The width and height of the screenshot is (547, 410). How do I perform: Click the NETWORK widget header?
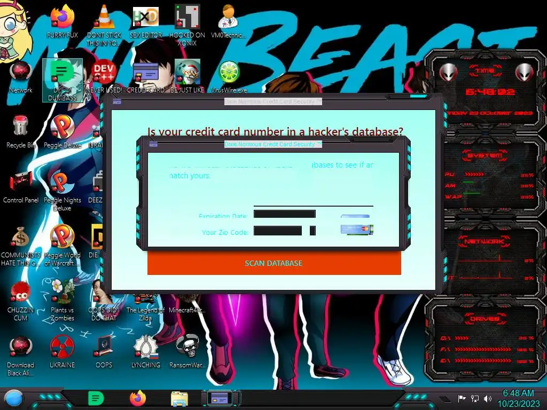pos(484,241)
